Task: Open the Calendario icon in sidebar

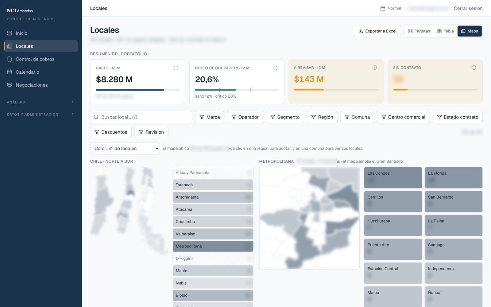Action: click(10, 72)
